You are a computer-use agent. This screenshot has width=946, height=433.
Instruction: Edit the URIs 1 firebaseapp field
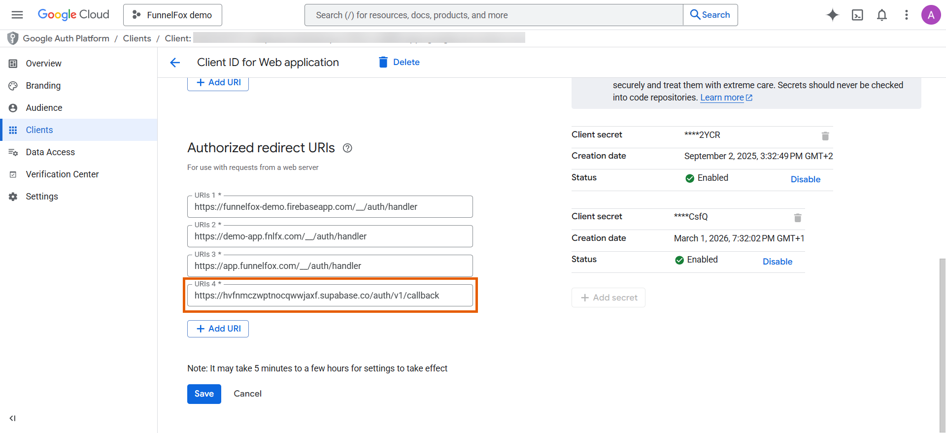tap(330, 206)
